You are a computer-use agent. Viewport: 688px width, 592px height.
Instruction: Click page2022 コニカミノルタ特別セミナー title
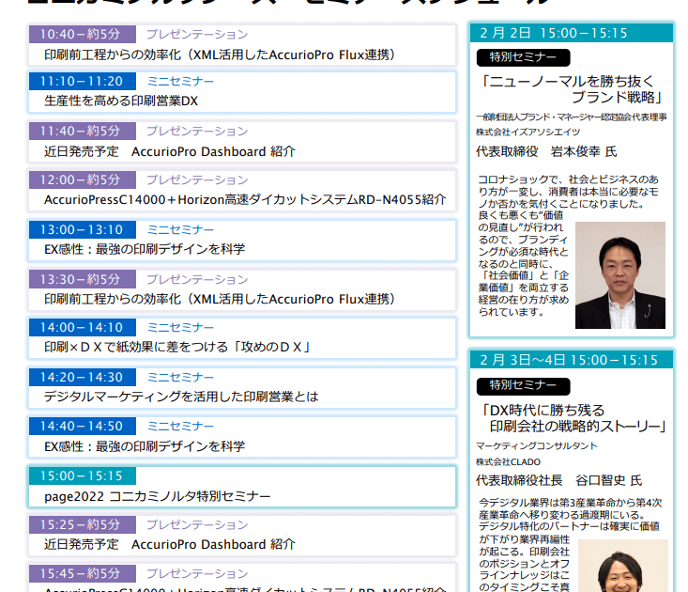coord(157,497)
